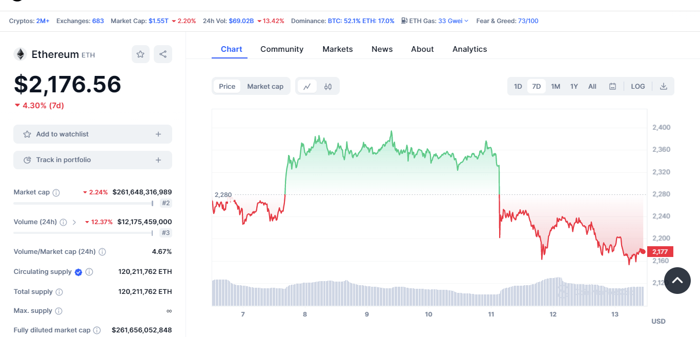Click the Max. supply infinity symbol
The height and width of the screenshot is (337, 700).
[x=169, y=311]
